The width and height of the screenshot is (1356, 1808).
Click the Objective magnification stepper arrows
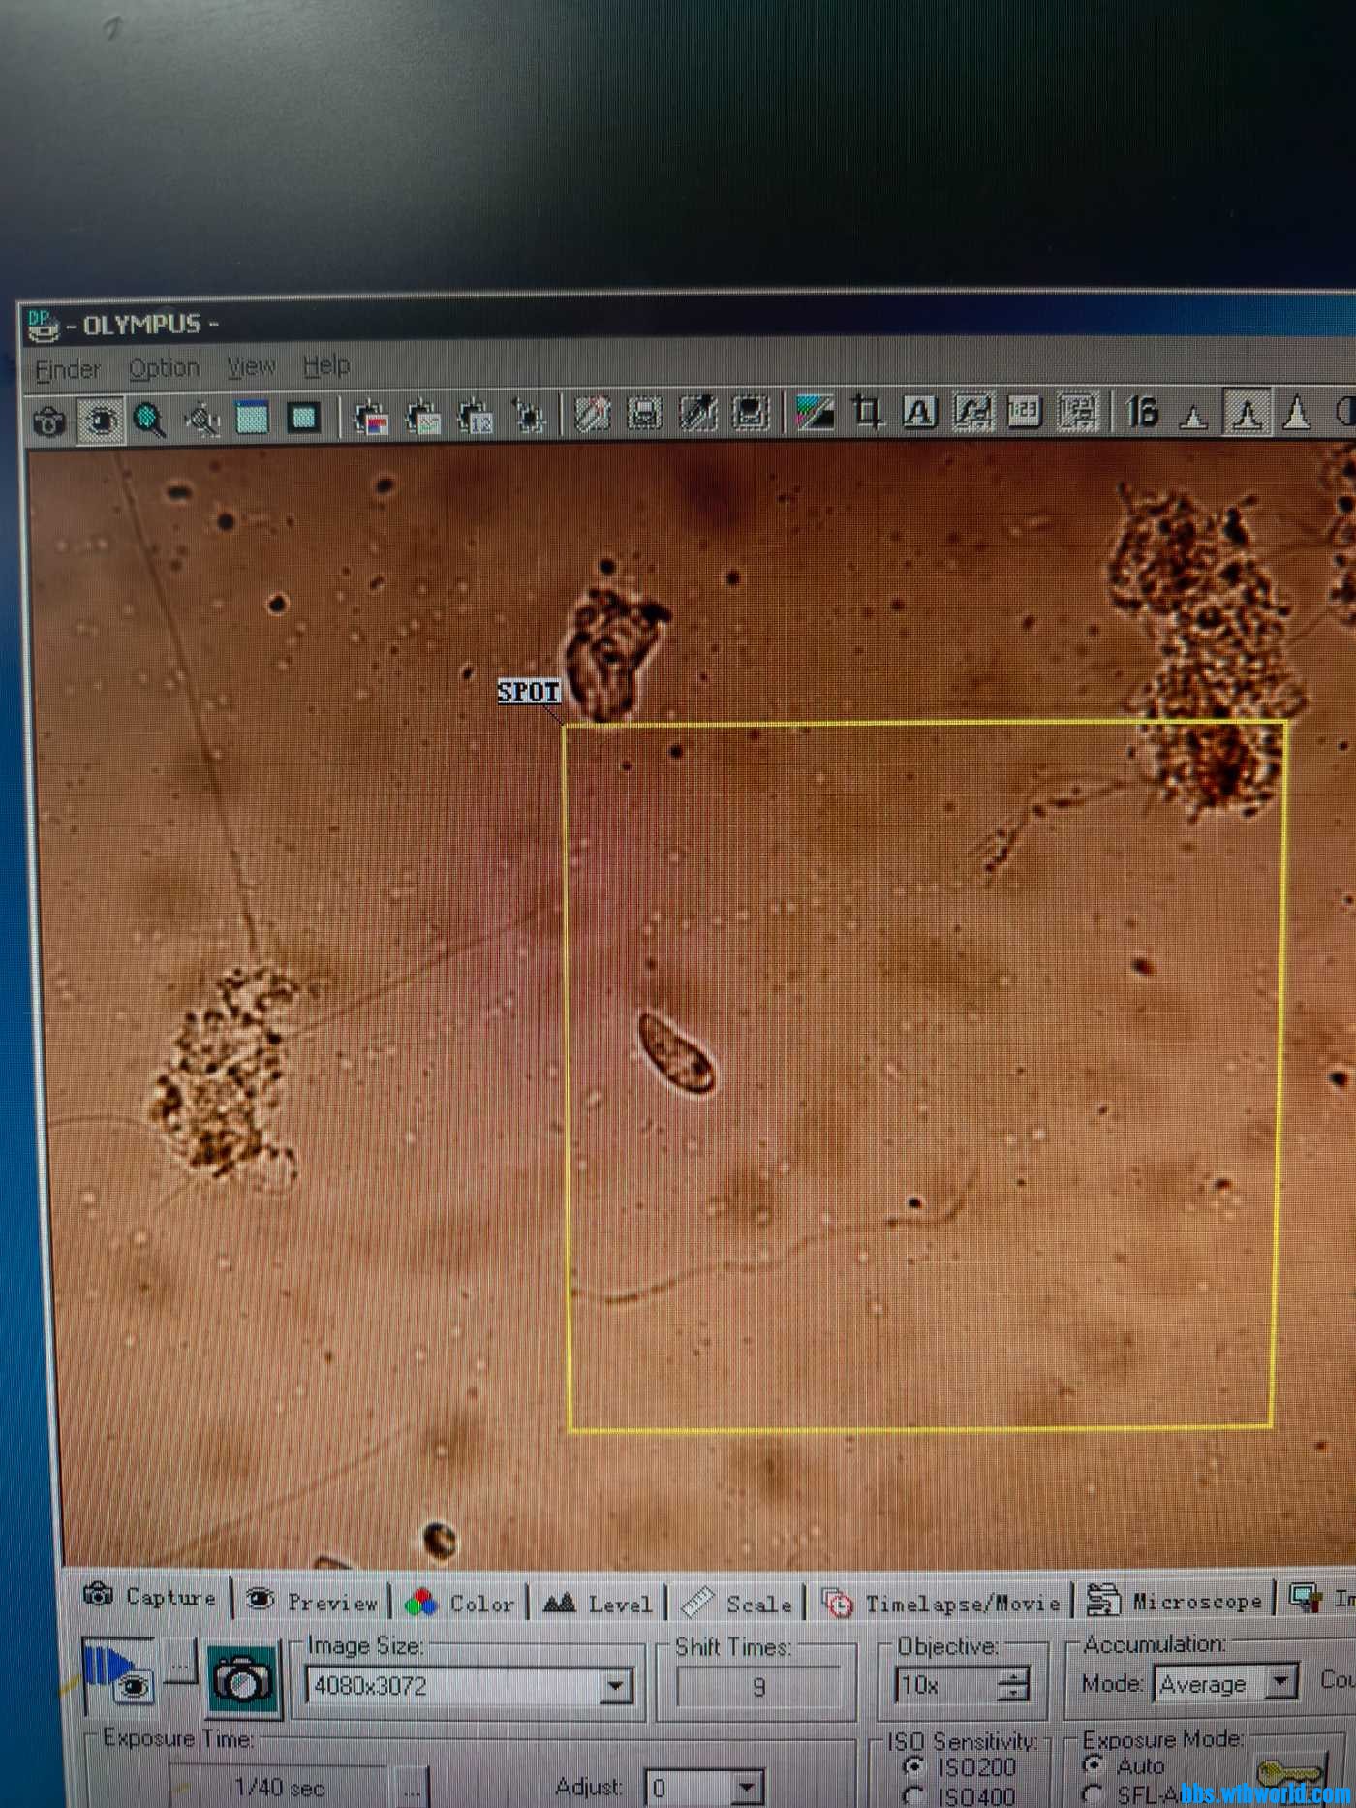click(1012, 1685)
